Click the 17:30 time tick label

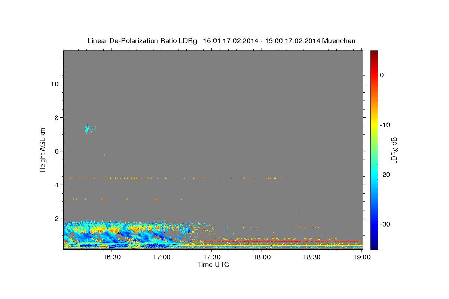[x=212, y=257]
